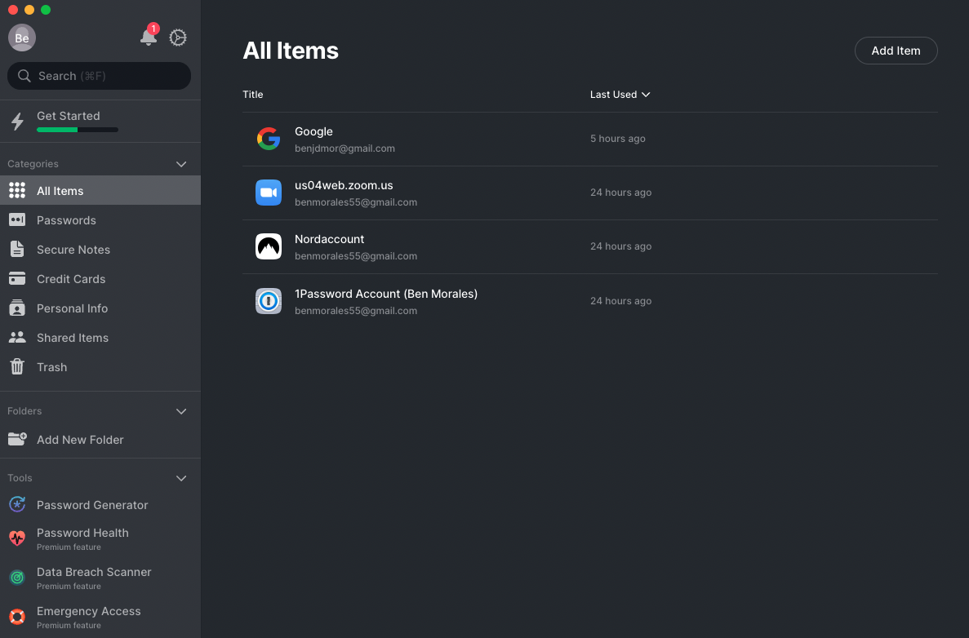Click the search magnifier icon
Viewport: 969px width, 638px height.
click(24, 75)
